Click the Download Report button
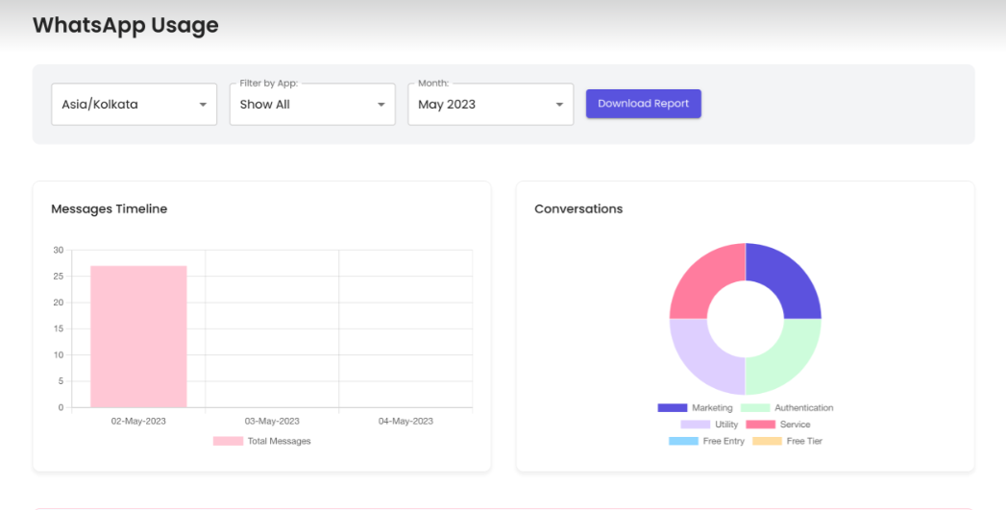This screenshot has height=510, width=1006. (644, 104)
